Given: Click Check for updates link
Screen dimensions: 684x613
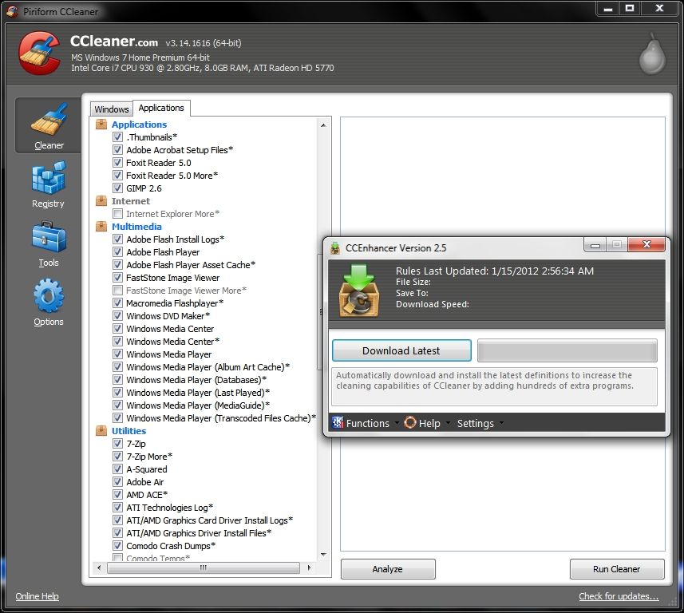Looking at the screenshot, I should (619, 596).
